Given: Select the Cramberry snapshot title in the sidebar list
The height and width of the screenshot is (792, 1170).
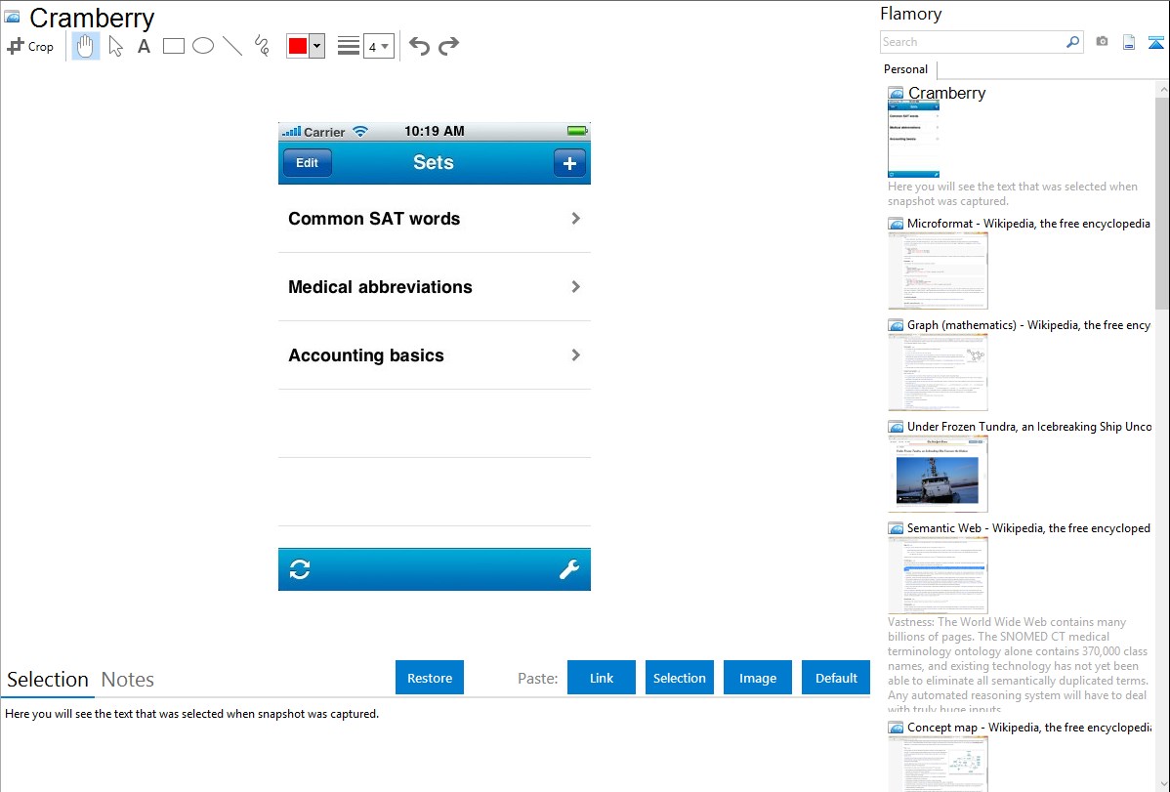Looking at the screenshot, I should (947, 94).
